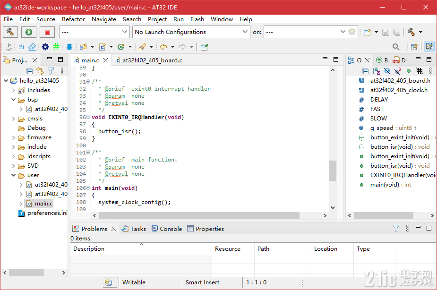The image size is (437, 290).
Task: Toggle folding of comment at line 101
Action: (x=88, y=153)
